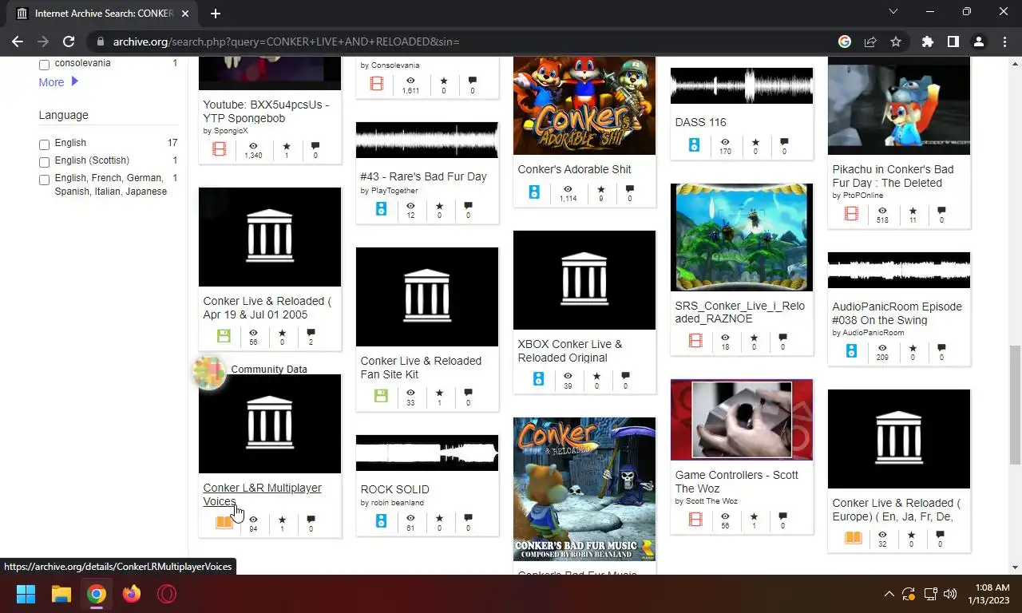Open Firefox from the taskbar
Screen dimensions: 1022x613
[132, 594]
